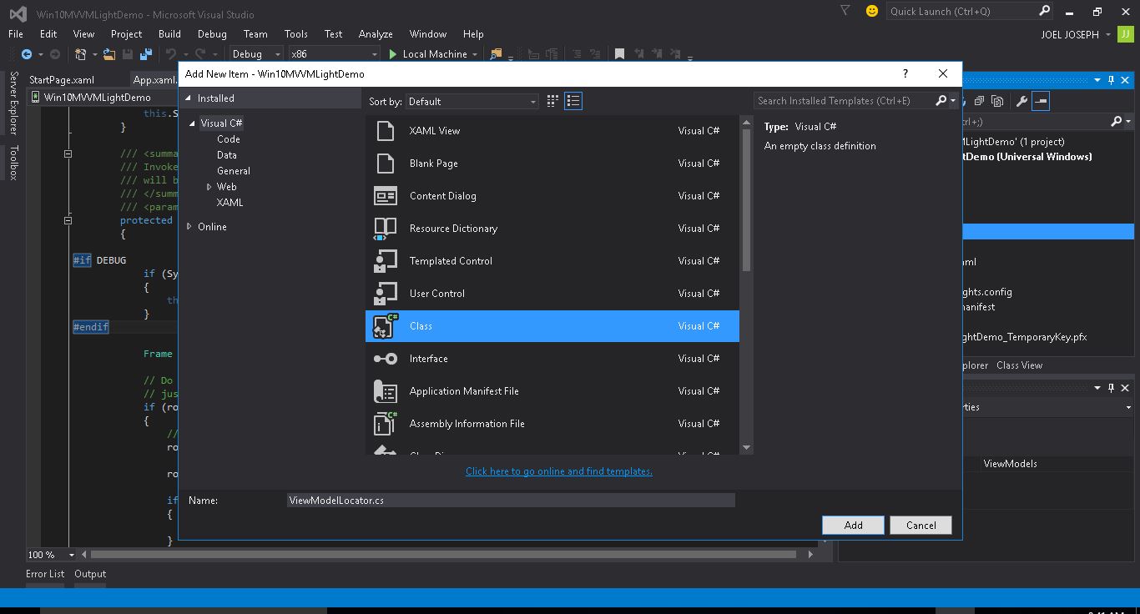Expand the Web category node
Screen dimensions: 1140x614
[x=209, y=187]
